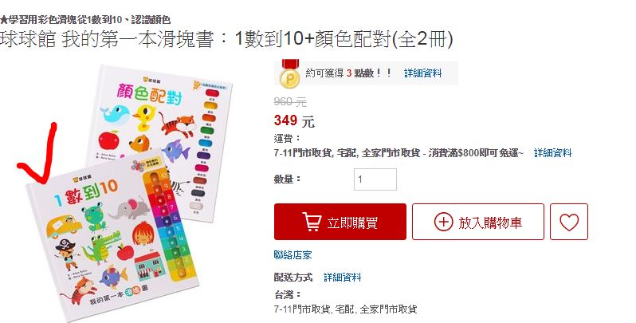Click the blue whale on 顏色配對 cover
Image resolution: width=636 pixels, height=323 pixels.
point(115,112)
